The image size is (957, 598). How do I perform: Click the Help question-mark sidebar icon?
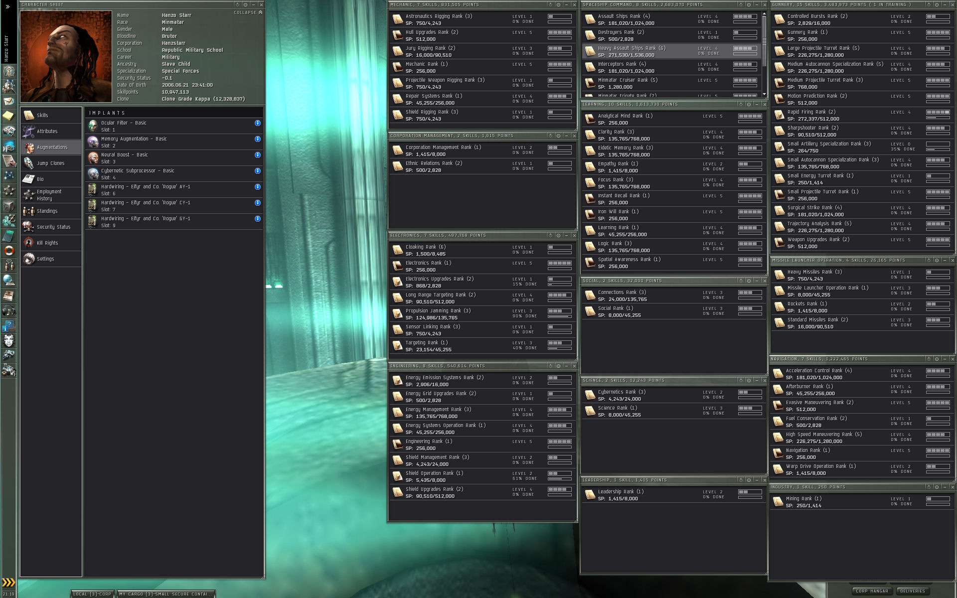coord(8,325)
